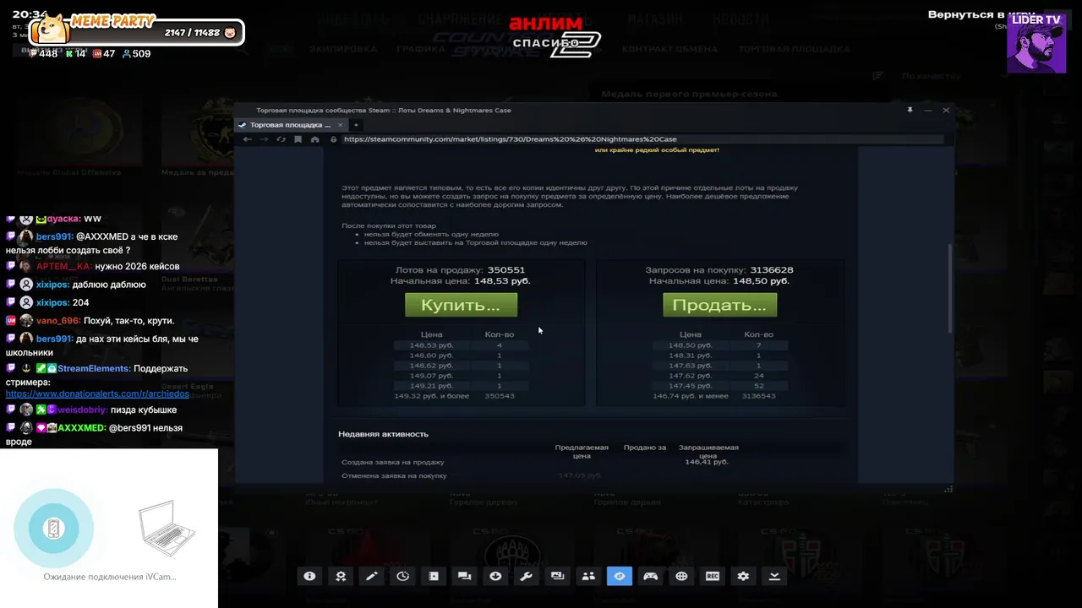Click the vano_696 chat username
Screen dimensions: 1082x608
57,321
